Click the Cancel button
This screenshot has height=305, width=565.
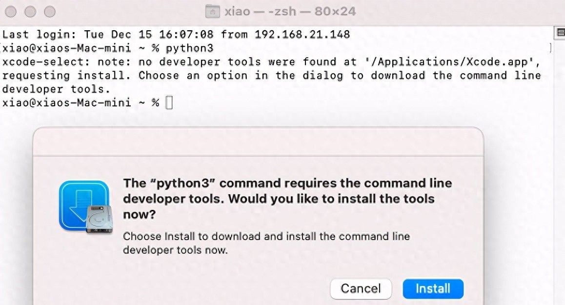click(361, 288)
